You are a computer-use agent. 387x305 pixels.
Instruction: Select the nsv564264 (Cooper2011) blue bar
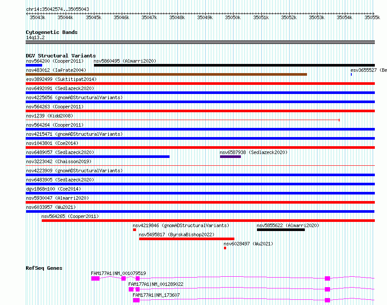200,129
